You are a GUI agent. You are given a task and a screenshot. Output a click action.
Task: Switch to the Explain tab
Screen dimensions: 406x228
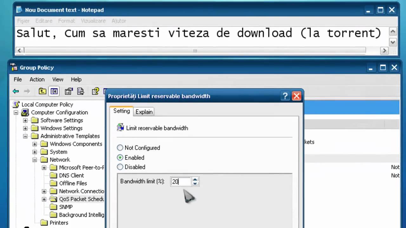[144, 112]
